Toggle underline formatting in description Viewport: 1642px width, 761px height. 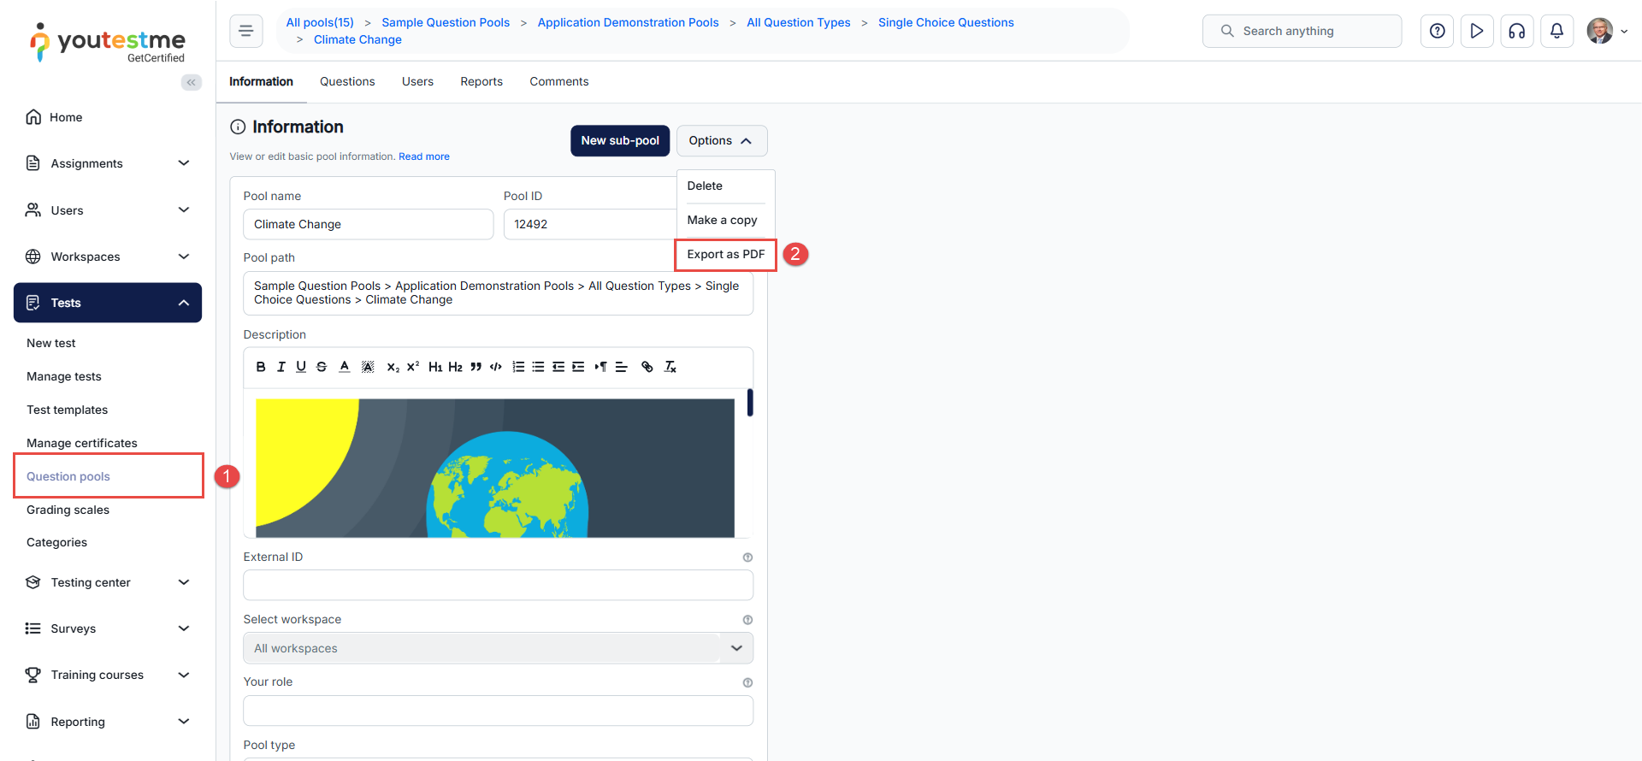point(301,367)
